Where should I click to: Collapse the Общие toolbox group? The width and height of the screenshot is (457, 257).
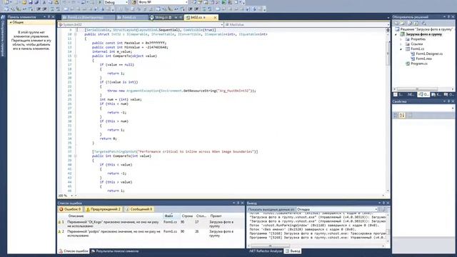[x=11, y=22]
